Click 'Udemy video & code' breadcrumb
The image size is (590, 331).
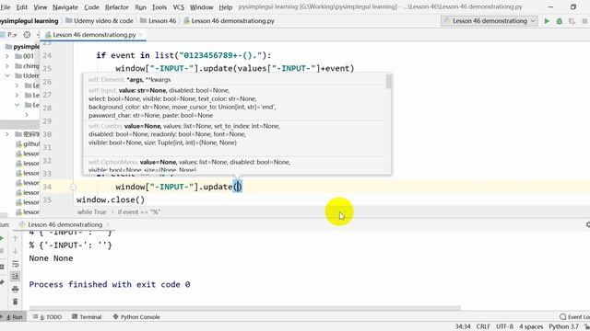(100, 21)
